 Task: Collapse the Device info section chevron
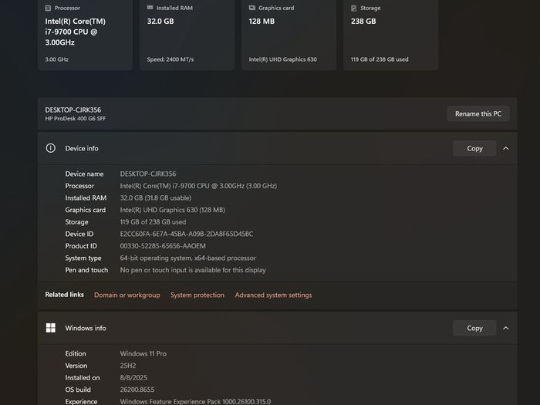506,148
